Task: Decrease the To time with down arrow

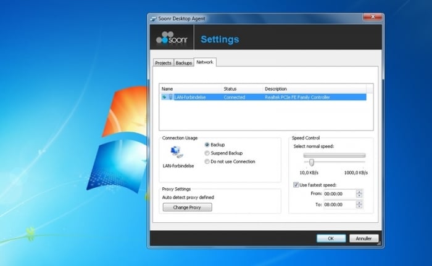Action: click(x=359, y=207)
